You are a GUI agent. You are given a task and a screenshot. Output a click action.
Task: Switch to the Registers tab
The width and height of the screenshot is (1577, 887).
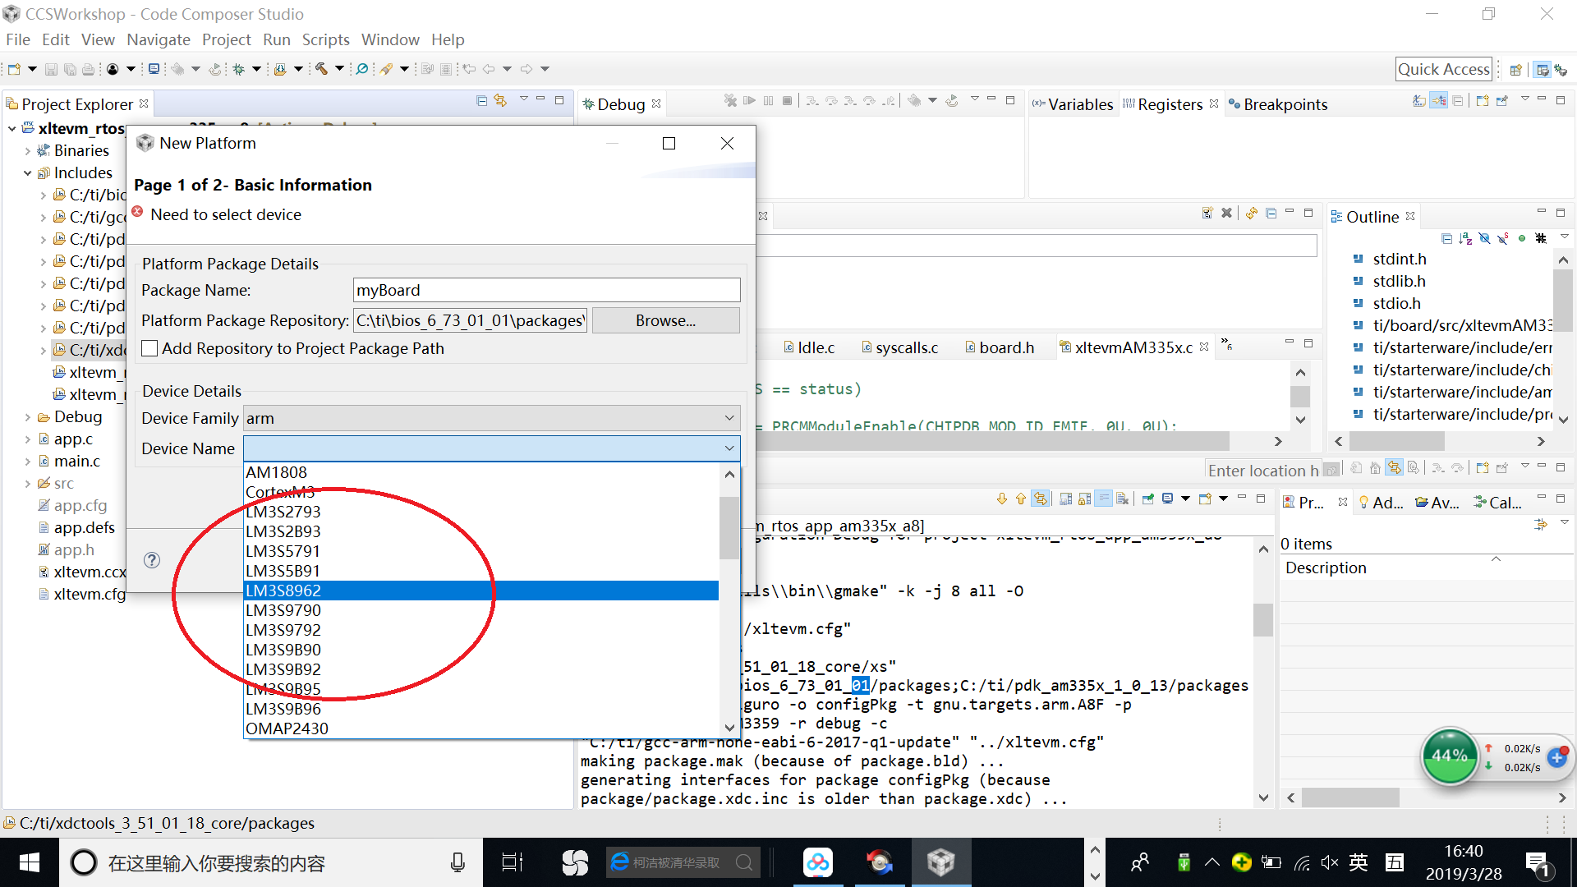tap(1169, 104)
